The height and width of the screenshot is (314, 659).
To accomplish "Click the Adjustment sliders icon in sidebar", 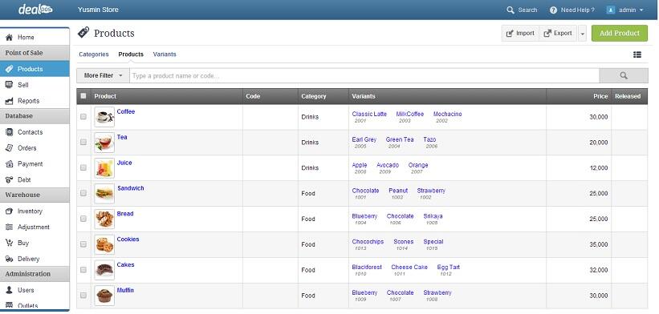I will 9,227.
